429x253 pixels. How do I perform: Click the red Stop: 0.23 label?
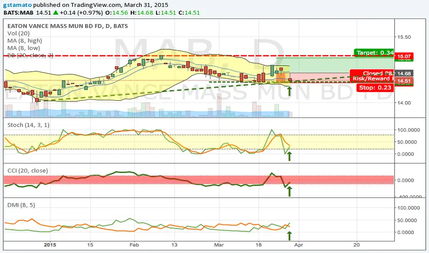pos(375,87)
